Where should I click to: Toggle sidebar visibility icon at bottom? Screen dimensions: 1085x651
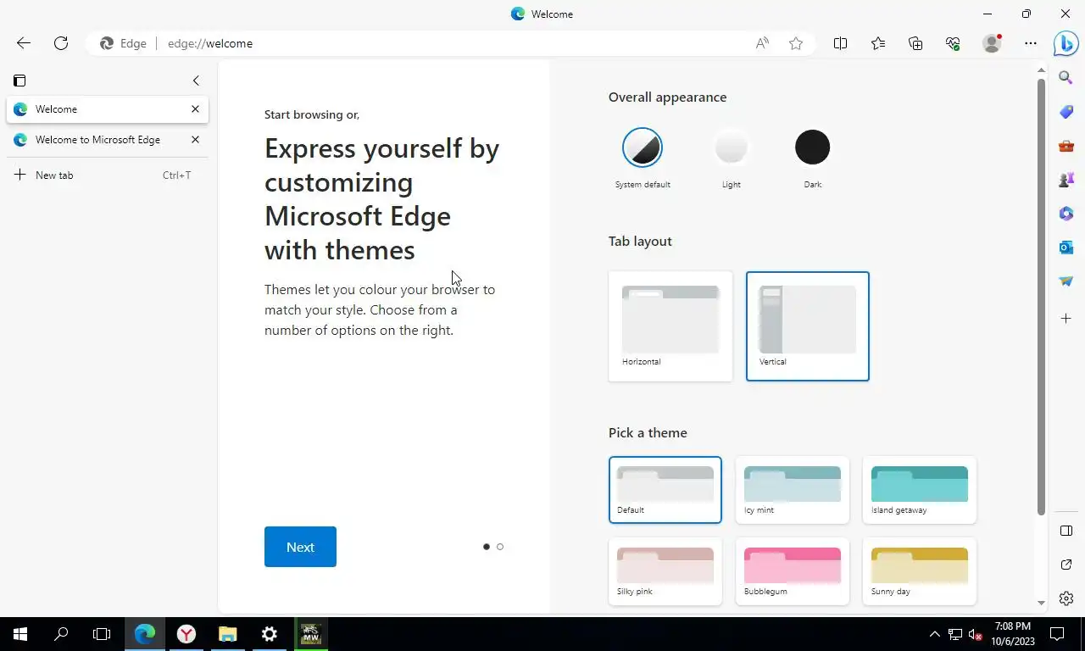point(1066,531)
